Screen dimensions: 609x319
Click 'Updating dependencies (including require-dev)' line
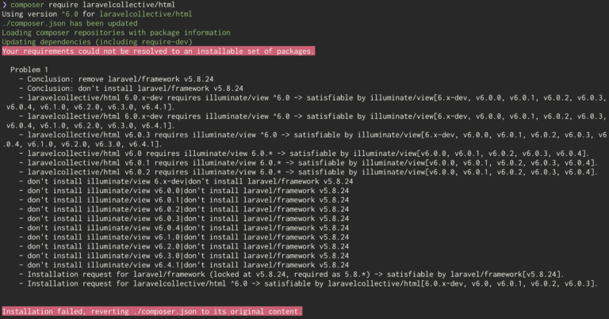[97, 42]
